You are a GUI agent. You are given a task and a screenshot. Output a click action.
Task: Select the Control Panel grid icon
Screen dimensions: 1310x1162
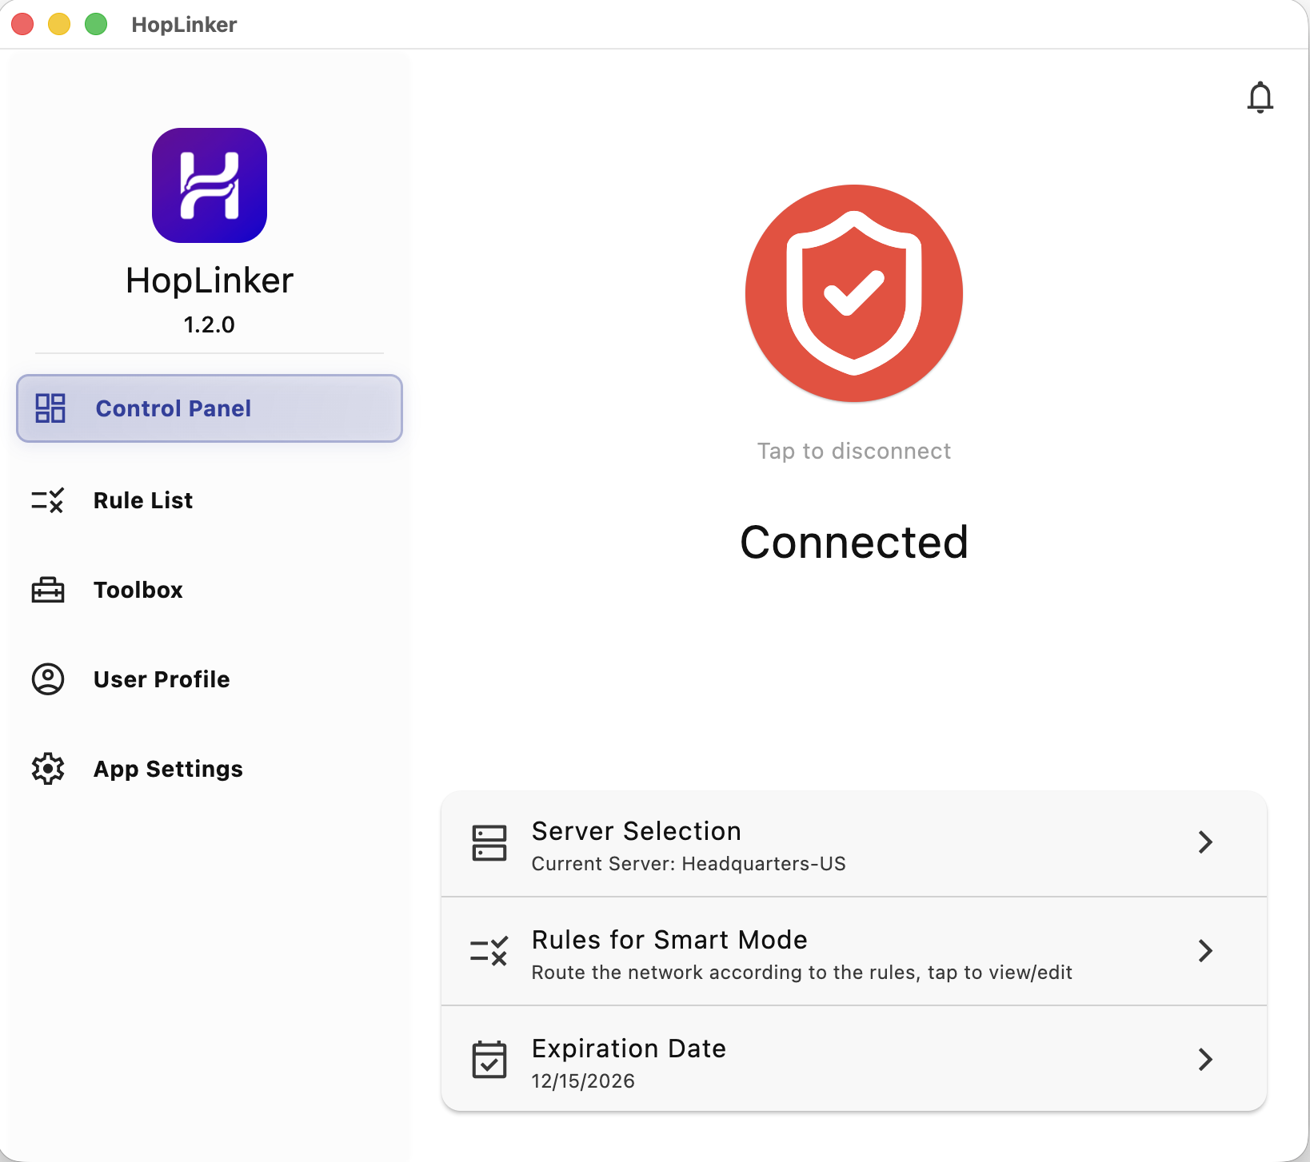[49, 408]
